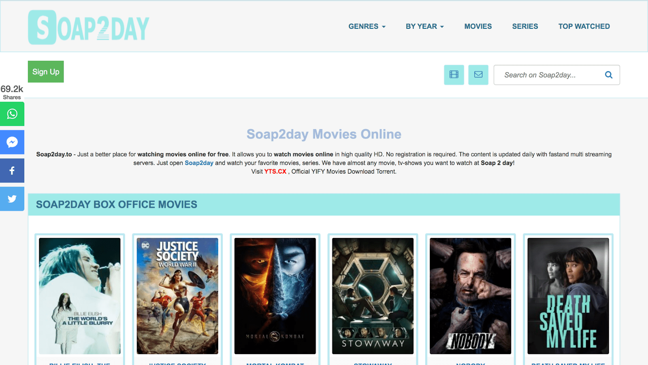
Task: Expand the Genres dropdown
Action: click(x=367, y=26)
